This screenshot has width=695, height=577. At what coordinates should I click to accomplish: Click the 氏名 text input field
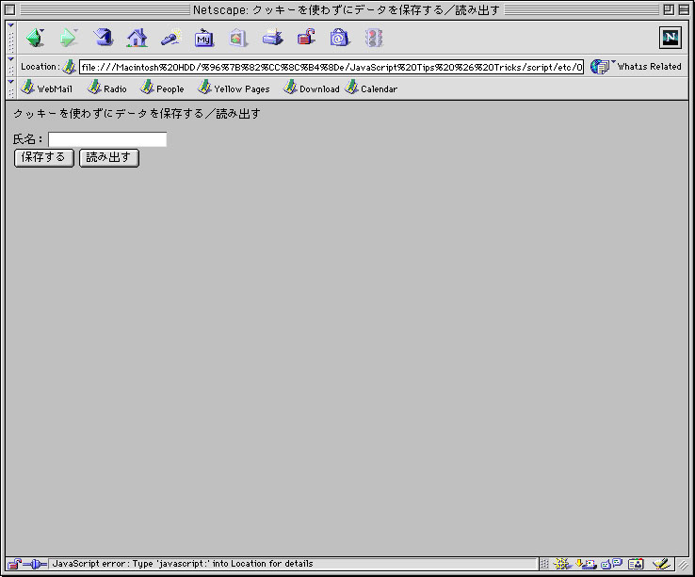pos(107,139)
